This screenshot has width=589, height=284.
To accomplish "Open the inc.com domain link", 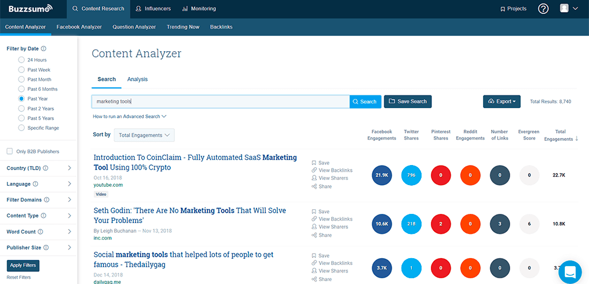I will coord(102,238).
